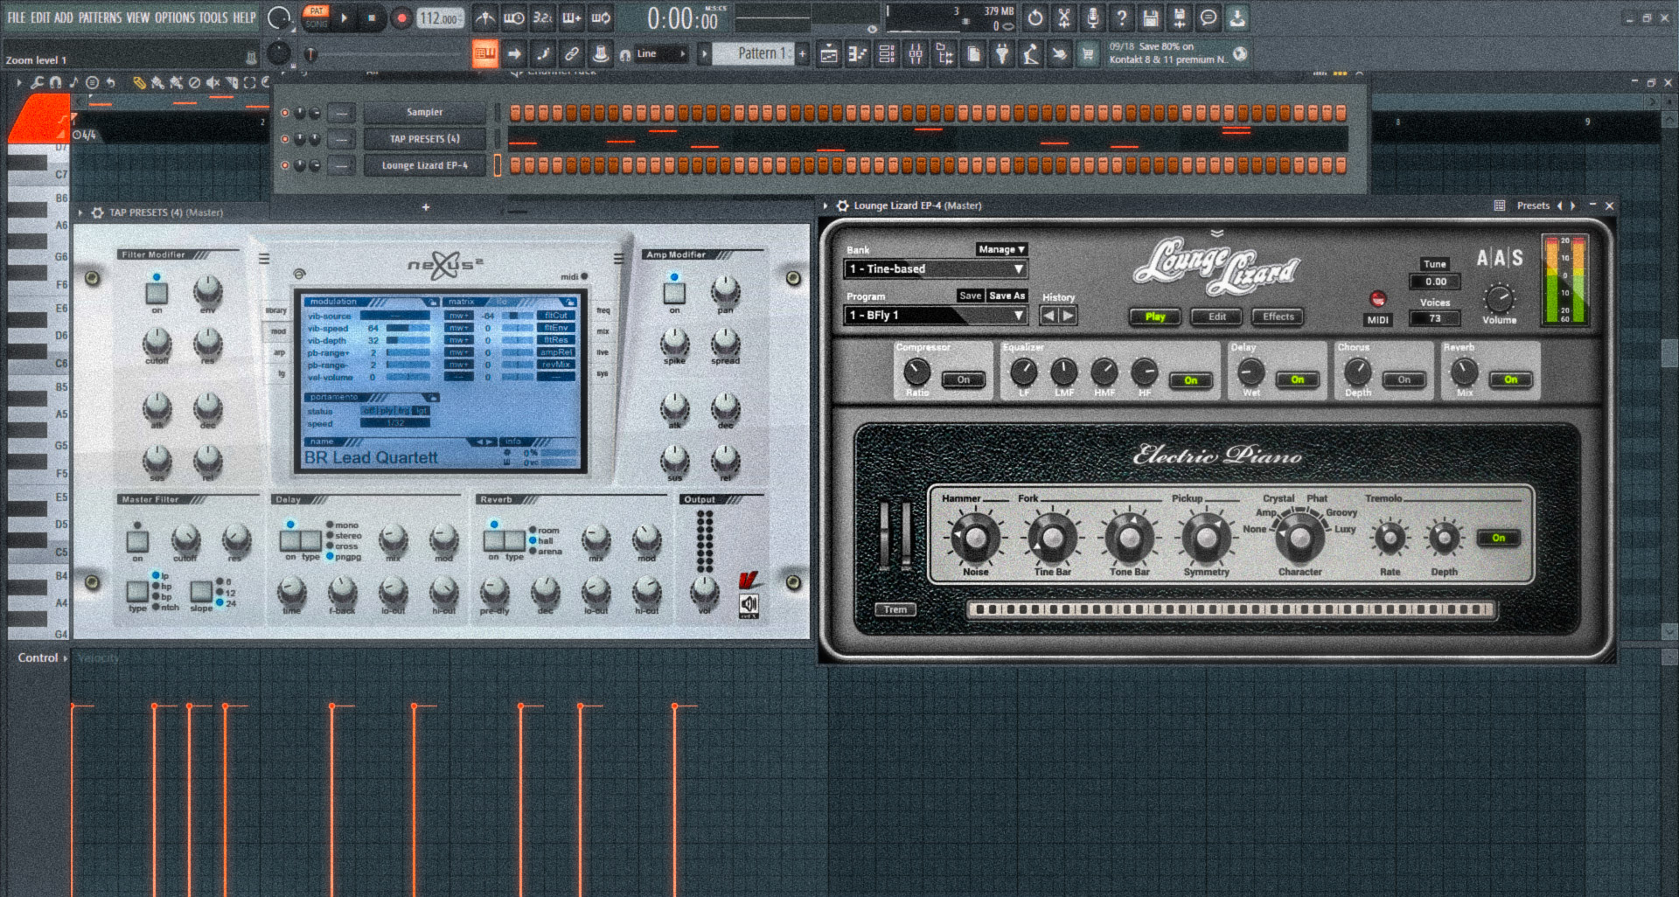The image size is (1679, 897).
Task: Click the record button in transport
Action: (401, 18)
